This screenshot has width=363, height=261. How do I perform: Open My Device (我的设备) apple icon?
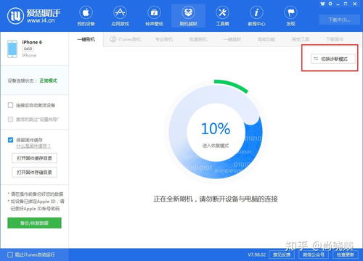tap(86, 13)
